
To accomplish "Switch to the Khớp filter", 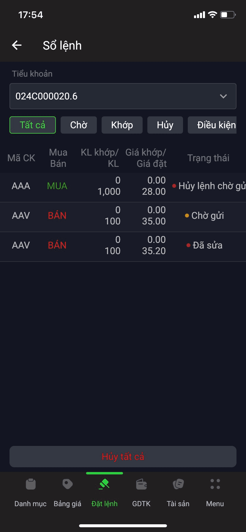I will 122,125.
